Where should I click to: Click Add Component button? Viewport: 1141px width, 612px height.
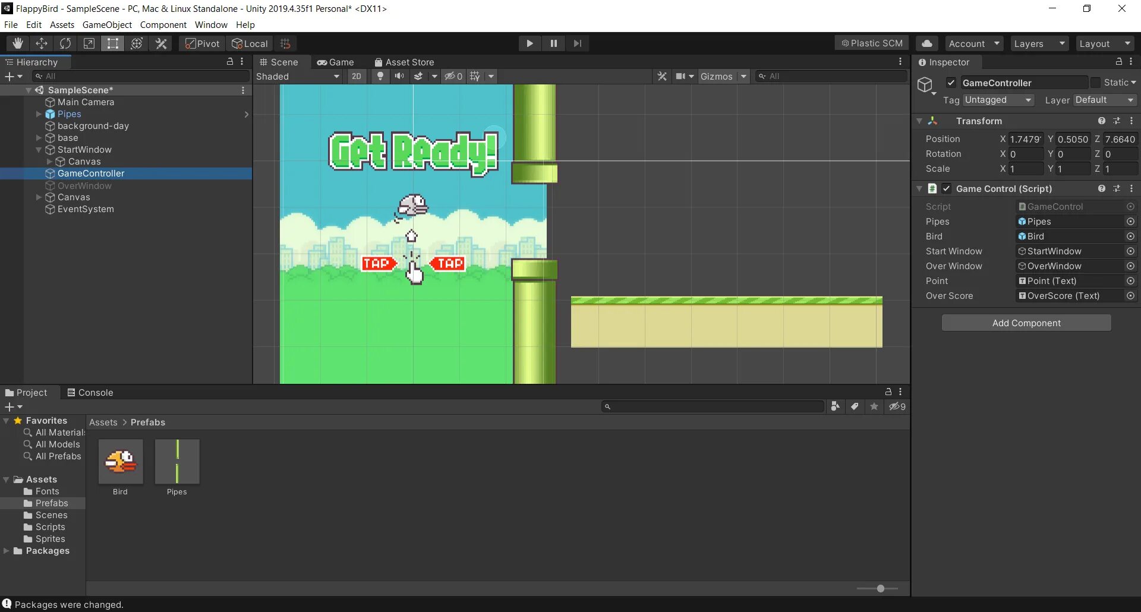point(1026,323)
